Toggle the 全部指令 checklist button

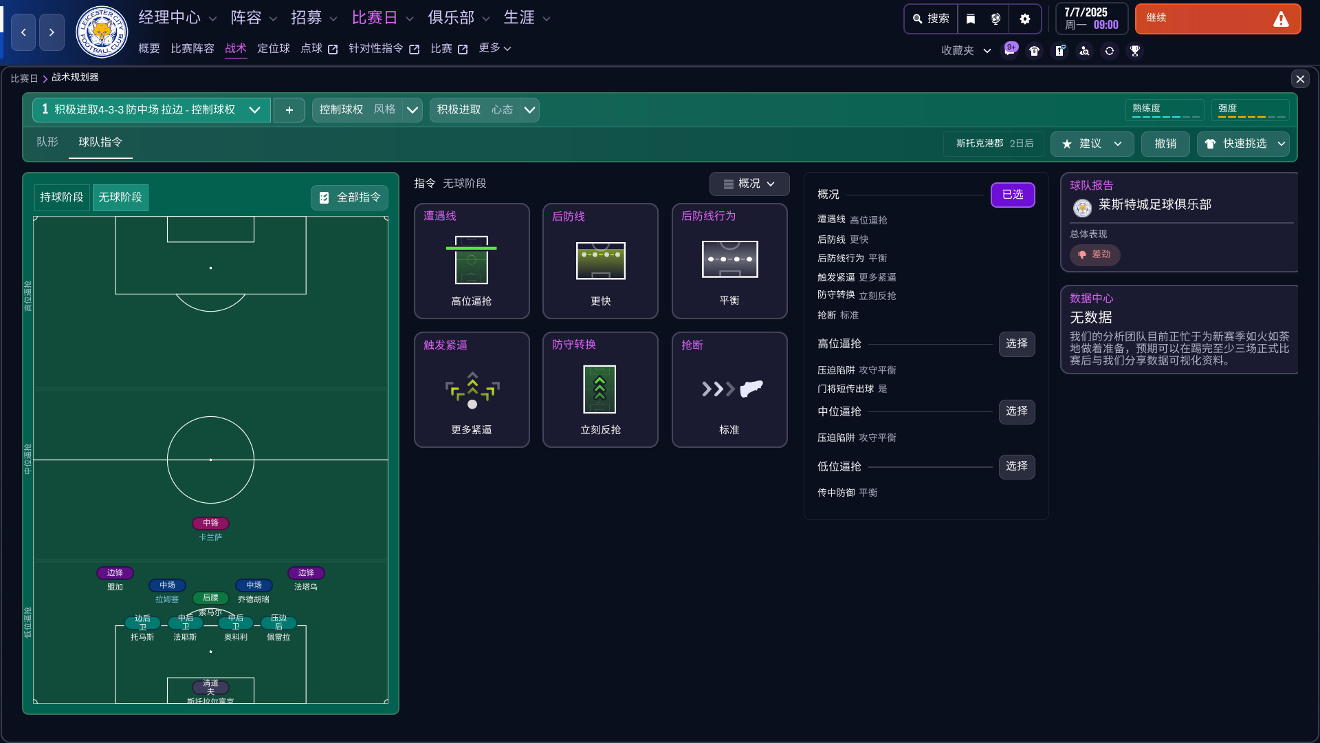pyautogui.click(x=349, y=197)
